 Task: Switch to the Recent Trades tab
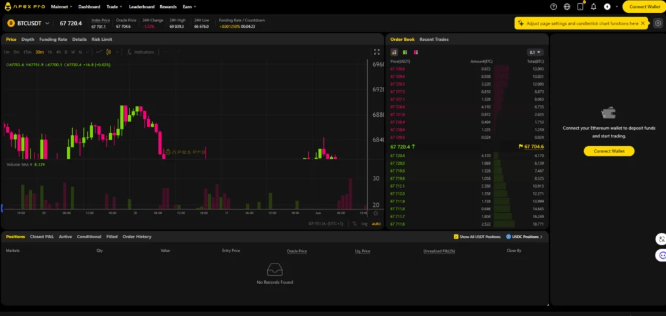[434, 40]
